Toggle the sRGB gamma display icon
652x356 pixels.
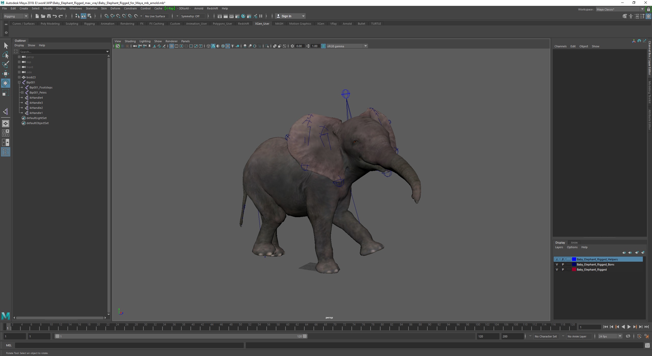323,46
